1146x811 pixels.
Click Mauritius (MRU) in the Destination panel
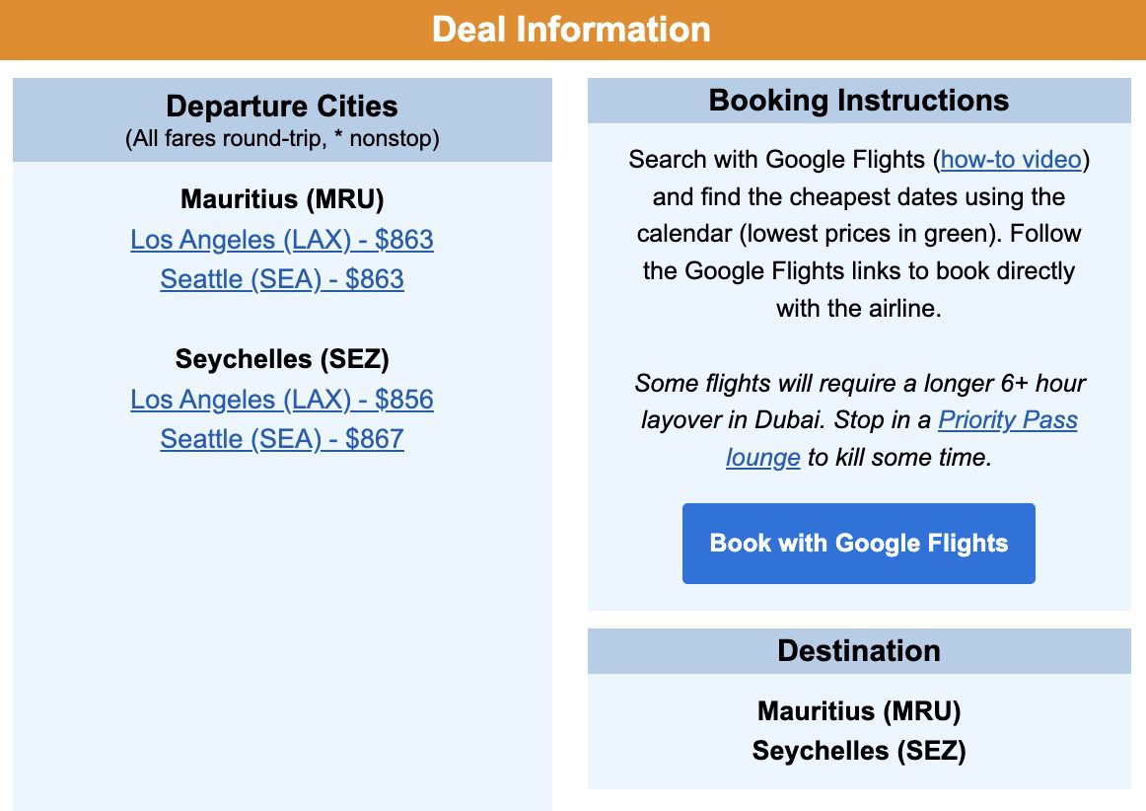pos(859,711)
